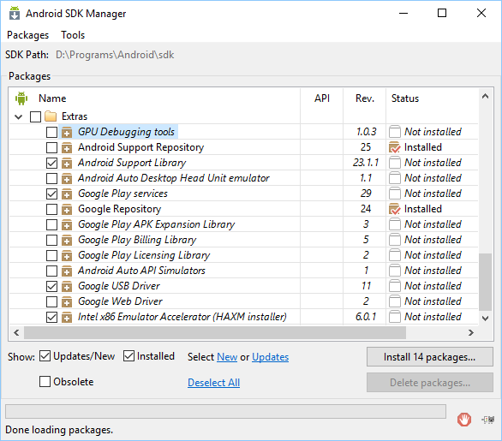Click the Extras folder icon

click(51, 116)
